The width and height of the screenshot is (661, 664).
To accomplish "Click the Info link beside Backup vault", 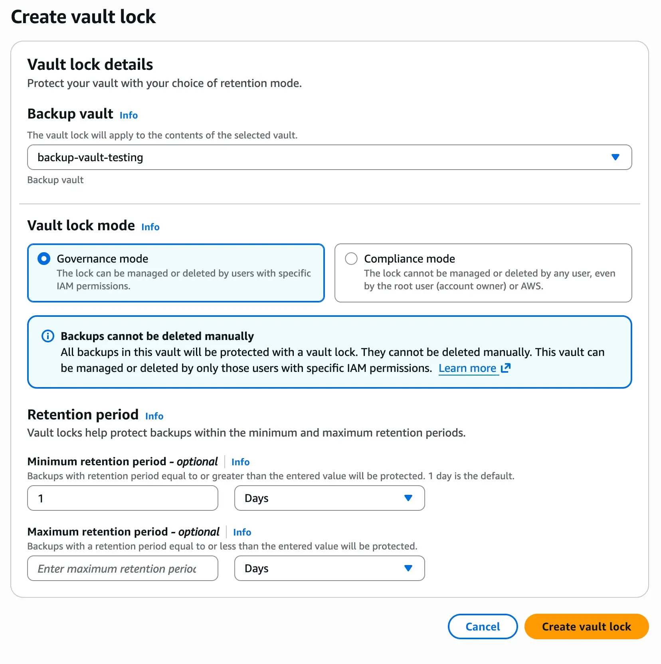I will pyautogui.click(x=129, y=115).
